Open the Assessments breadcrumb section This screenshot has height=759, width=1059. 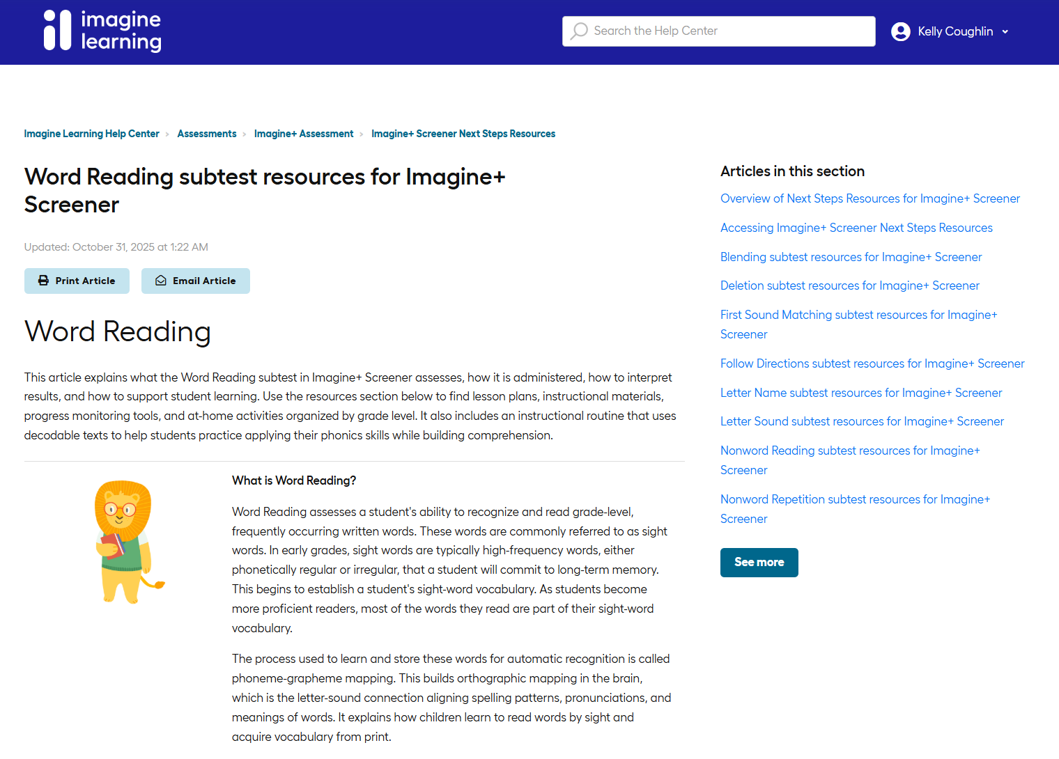click(x=206, y=133)
